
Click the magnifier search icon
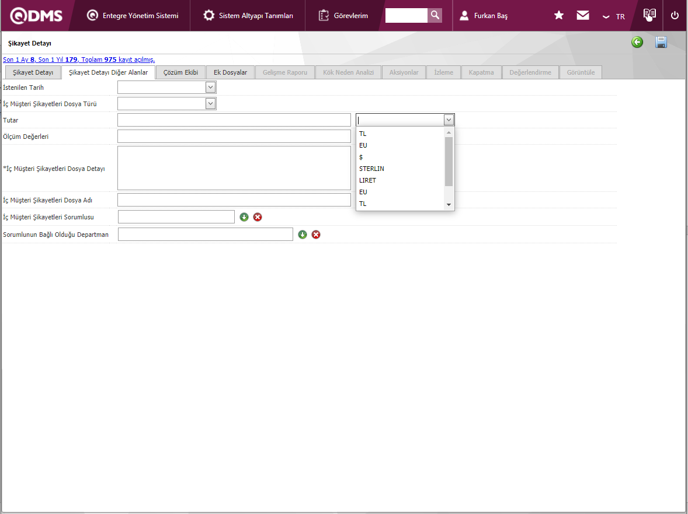435,16
